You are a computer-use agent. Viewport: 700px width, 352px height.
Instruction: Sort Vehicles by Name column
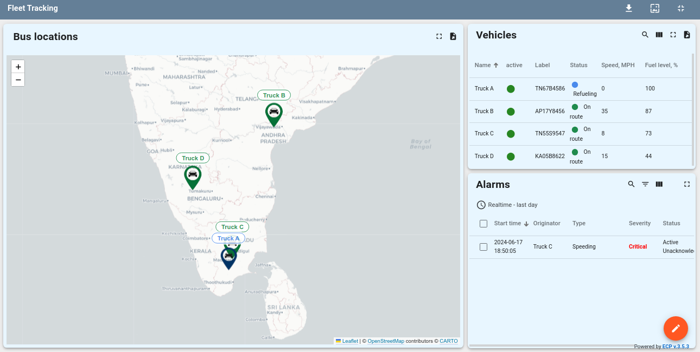485,65
